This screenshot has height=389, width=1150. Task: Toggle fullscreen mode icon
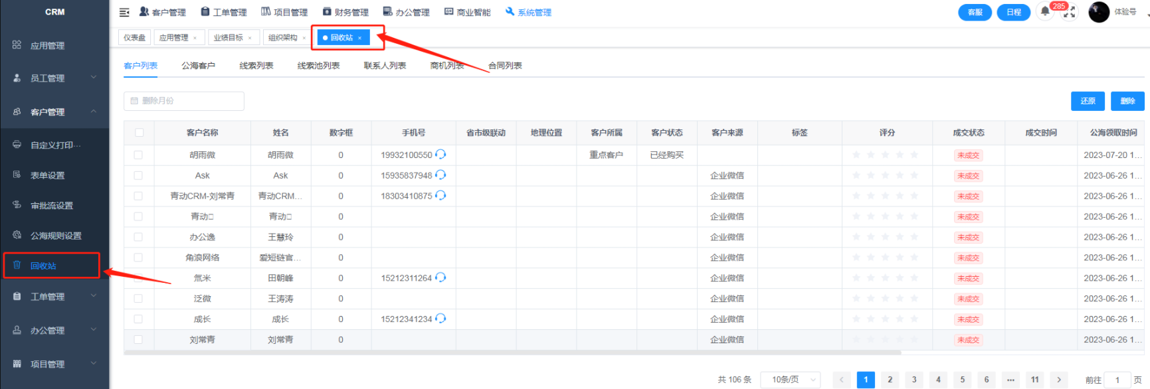coord(1069,13)
